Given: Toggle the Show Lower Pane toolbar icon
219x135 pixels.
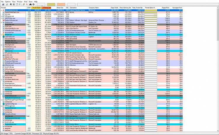Looking at the screenshot, I should tap(17, 4).
